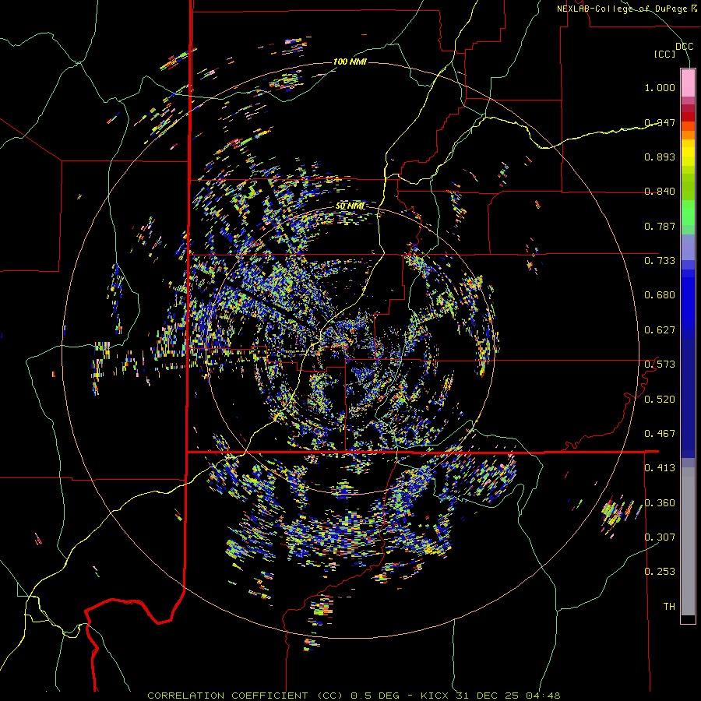701x701 pixels.
Task: Click the 0.573 scale value
Action: tap(660, 365)
